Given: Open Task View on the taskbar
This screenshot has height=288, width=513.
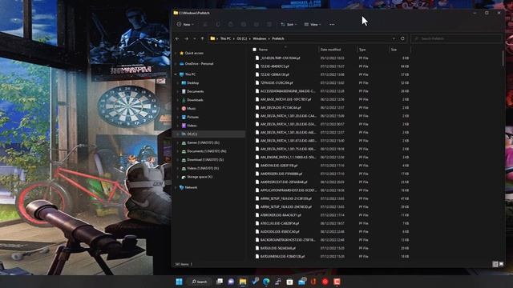Looking at the screenshot, I should (220, 282).
